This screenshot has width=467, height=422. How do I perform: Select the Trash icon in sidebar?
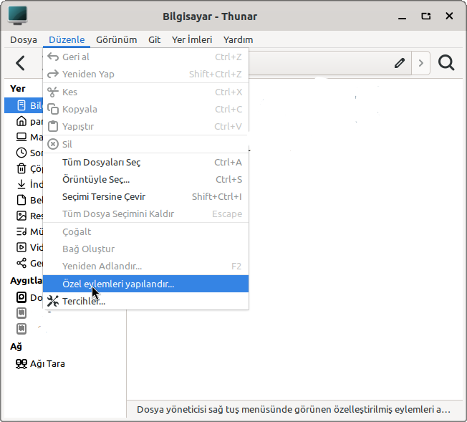(21, 169)
